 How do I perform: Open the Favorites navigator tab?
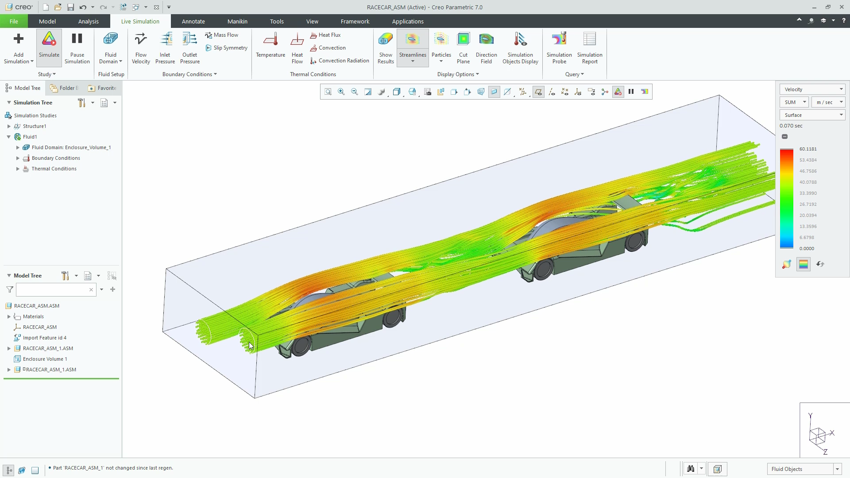[103, 88]
